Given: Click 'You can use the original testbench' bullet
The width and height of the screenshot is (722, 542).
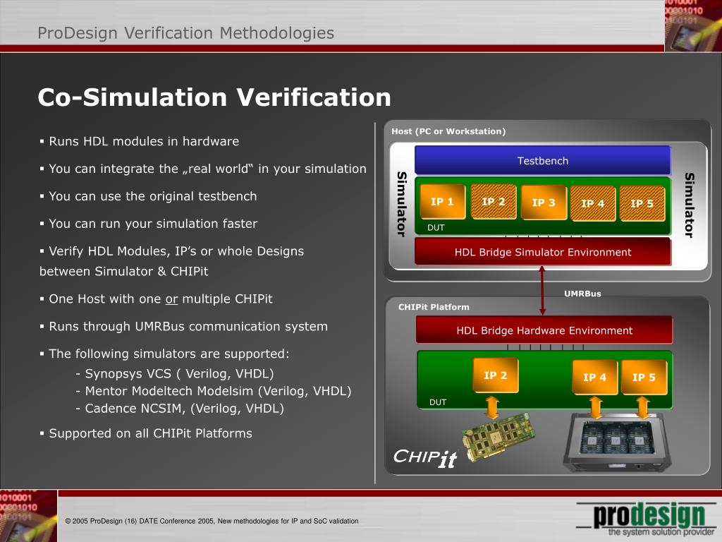Looking at the screenshot, I should [148, 196].
